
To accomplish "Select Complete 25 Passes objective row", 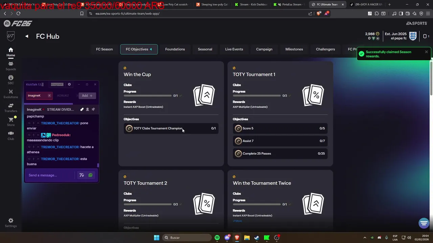I will [280, 154].
